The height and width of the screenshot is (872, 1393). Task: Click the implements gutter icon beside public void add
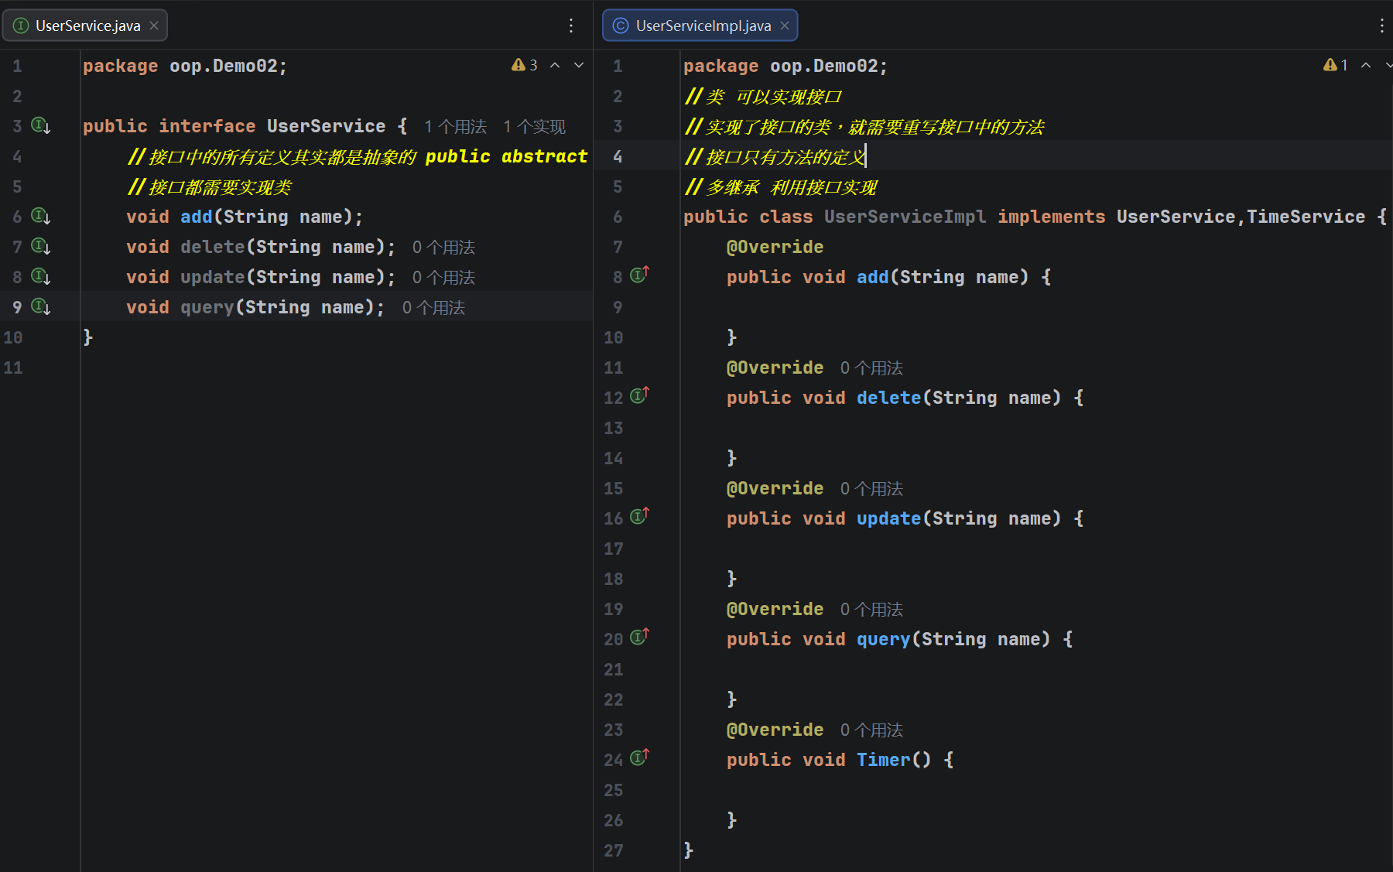tap(639, 275)
